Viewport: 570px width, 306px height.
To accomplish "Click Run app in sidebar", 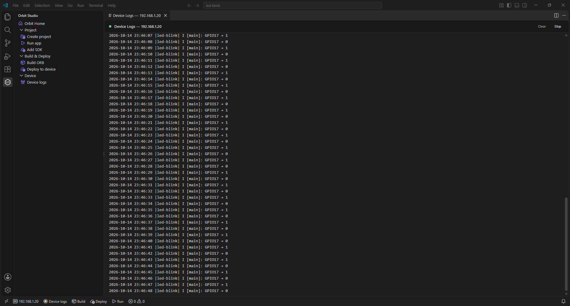I will (31, 43).
